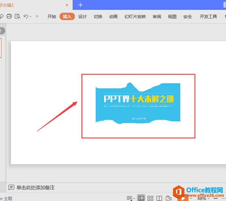Viewport: 226px width, 201px height.
Task: Select the 幻灯片放映 tab
Action: (135, 17)
